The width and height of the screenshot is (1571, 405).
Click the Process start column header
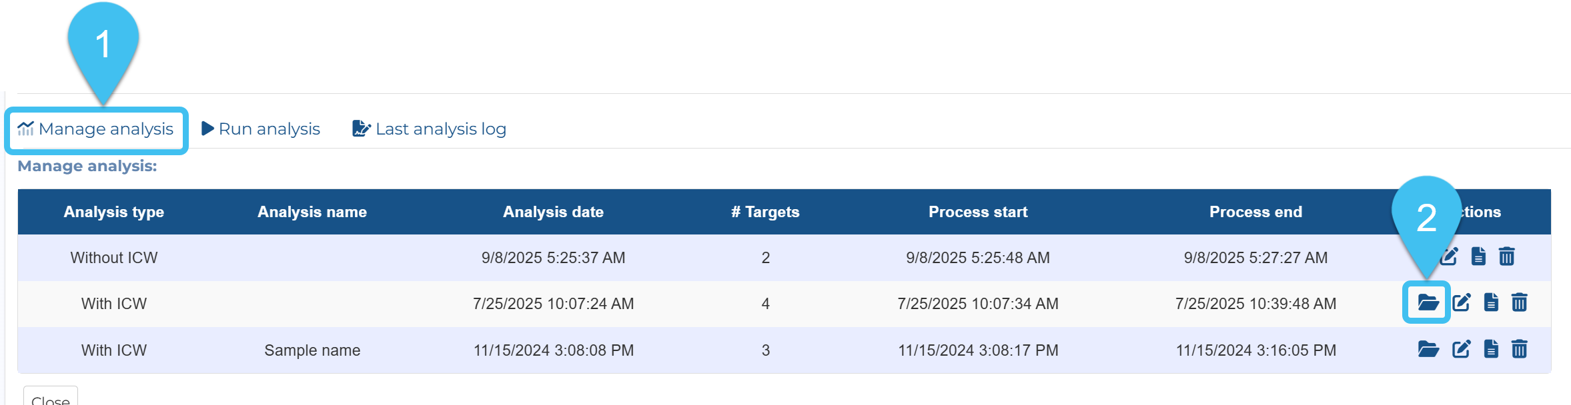978,212
